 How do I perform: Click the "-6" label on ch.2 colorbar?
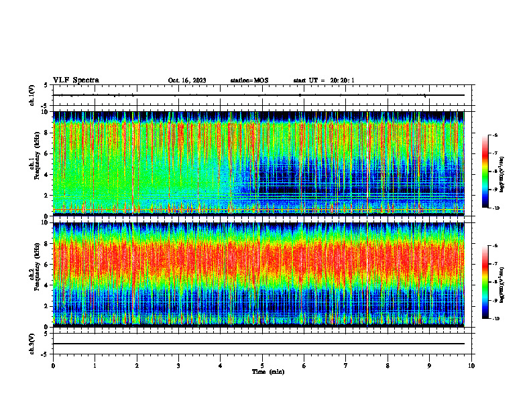495,246
